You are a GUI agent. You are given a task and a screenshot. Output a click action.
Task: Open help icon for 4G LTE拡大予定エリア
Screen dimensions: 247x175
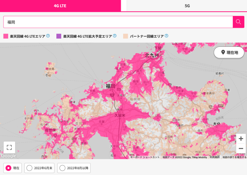tap(115, 36)
